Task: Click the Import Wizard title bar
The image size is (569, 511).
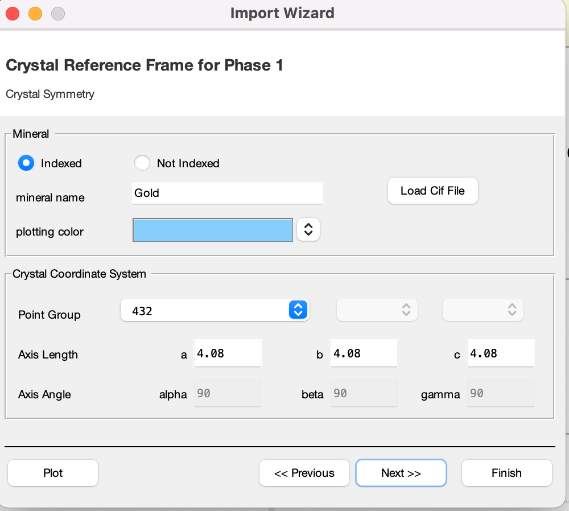Action: 283,13
